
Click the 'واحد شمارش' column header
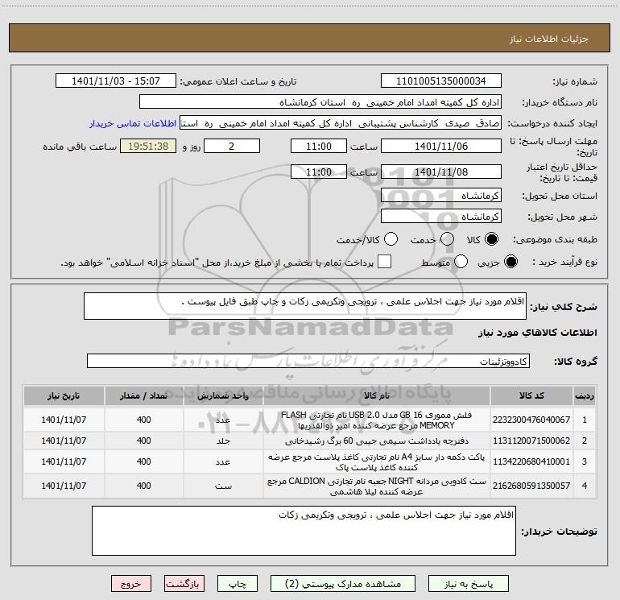pyautogui.click(x=223, y=395)
